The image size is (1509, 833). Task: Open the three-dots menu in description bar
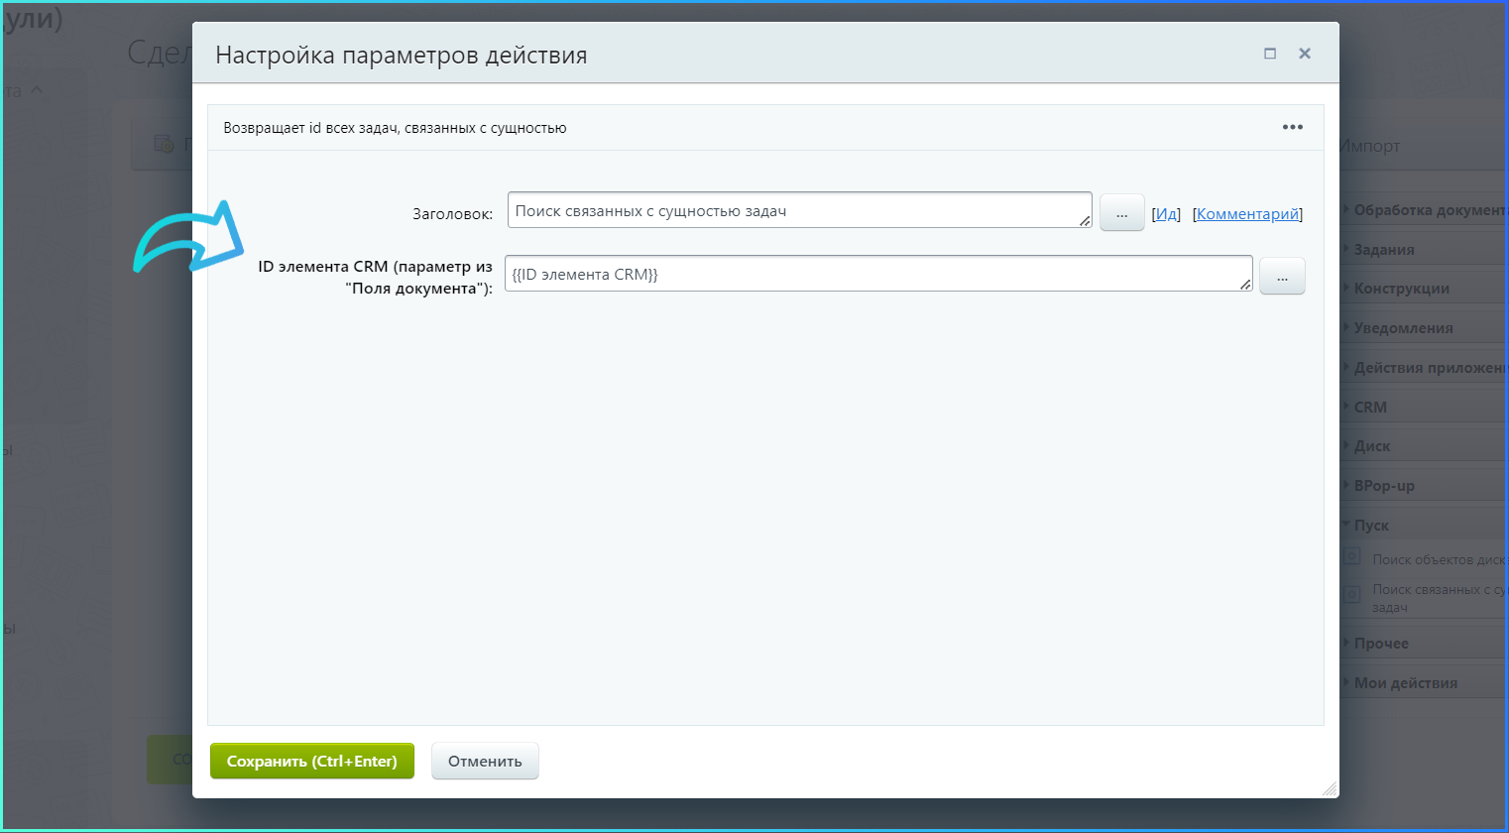(x=1292, y=127)
